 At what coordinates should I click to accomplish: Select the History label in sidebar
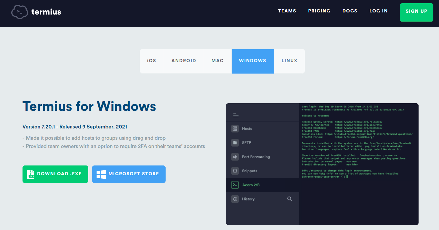(x=248, y=199)
